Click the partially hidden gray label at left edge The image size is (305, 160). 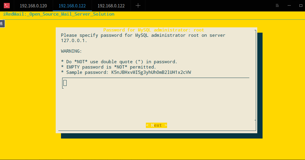pos(2,24)
